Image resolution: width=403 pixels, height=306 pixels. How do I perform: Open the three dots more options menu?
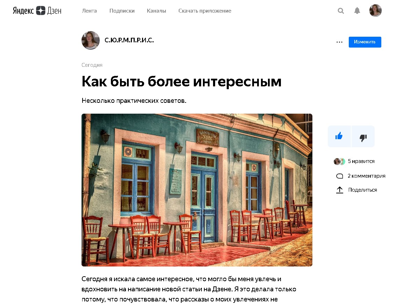click(x=339, y=42)
